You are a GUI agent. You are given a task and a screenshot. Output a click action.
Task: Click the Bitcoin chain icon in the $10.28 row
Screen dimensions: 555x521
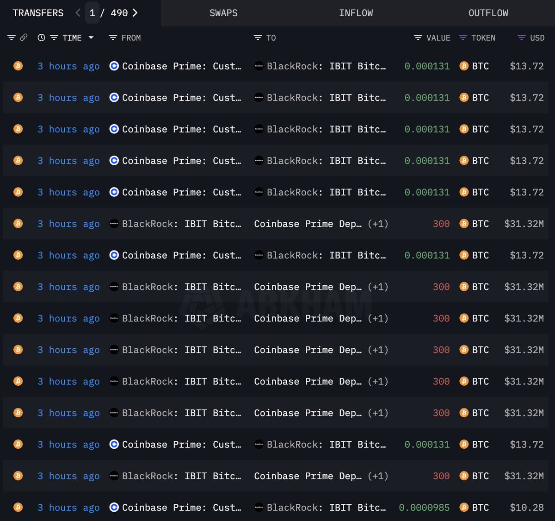[18, 507]
